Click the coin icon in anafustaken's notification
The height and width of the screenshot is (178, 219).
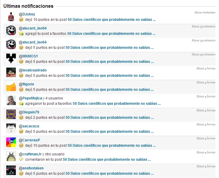(21, 174)
